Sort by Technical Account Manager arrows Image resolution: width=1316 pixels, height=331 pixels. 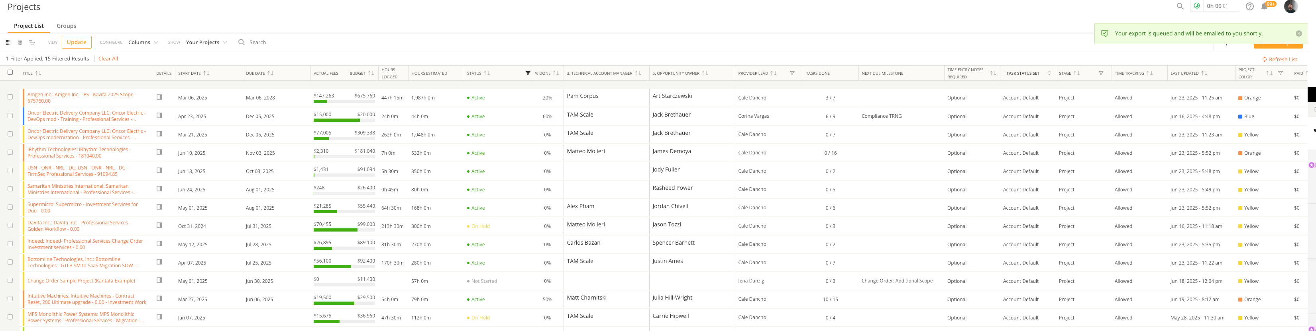tap(638, 74)
